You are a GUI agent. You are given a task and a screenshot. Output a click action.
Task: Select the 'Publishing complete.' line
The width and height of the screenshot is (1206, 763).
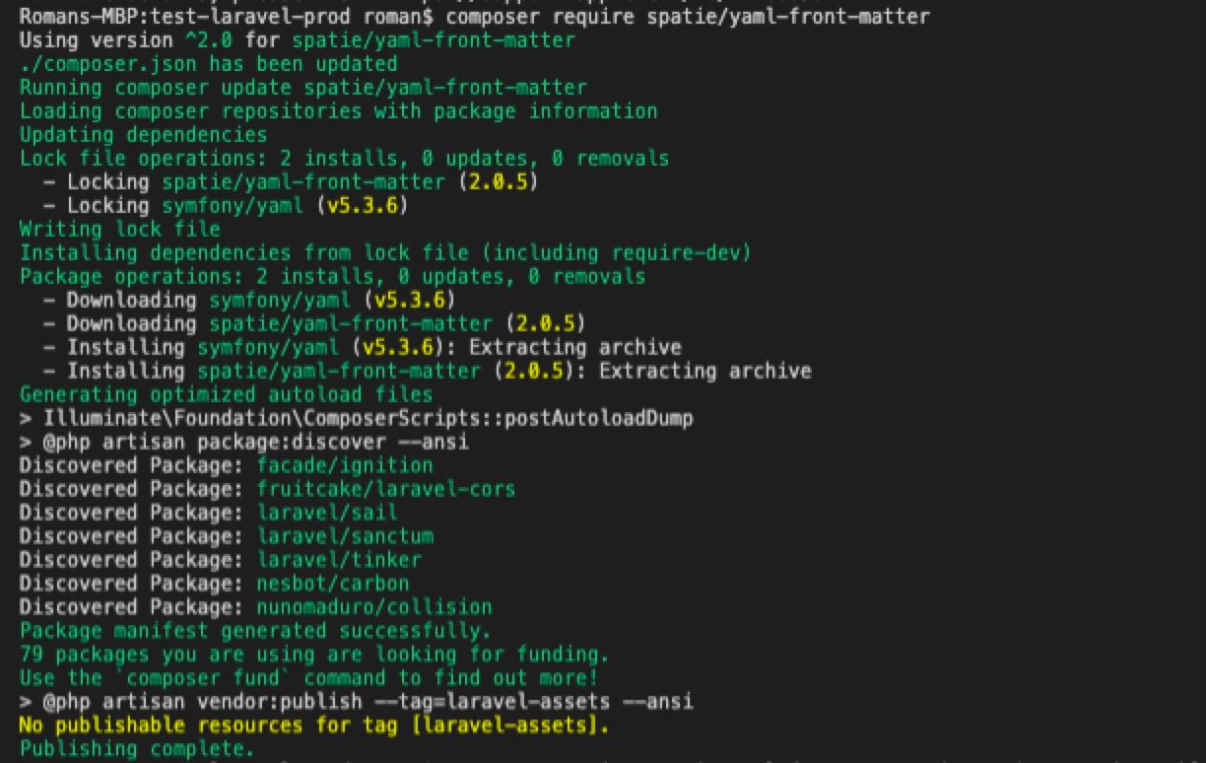tap(138, 750)
